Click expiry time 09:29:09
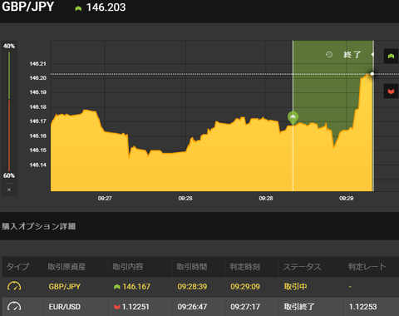399x316 pixels. 245,286
